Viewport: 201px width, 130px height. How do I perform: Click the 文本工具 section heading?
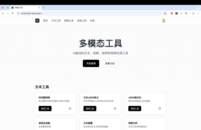point(42,87)
